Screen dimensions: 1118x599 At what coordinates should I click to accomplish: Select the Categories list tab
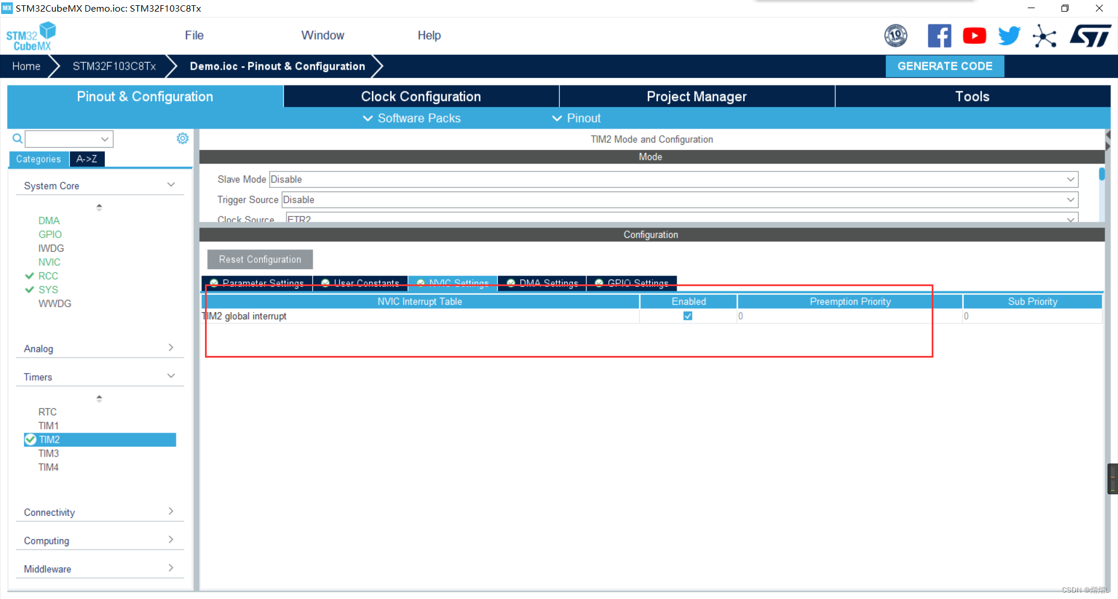pos(38,159)
